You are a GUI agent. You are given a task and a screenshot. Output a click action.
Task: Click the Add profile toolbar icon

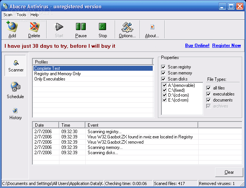tap(12, 27)
